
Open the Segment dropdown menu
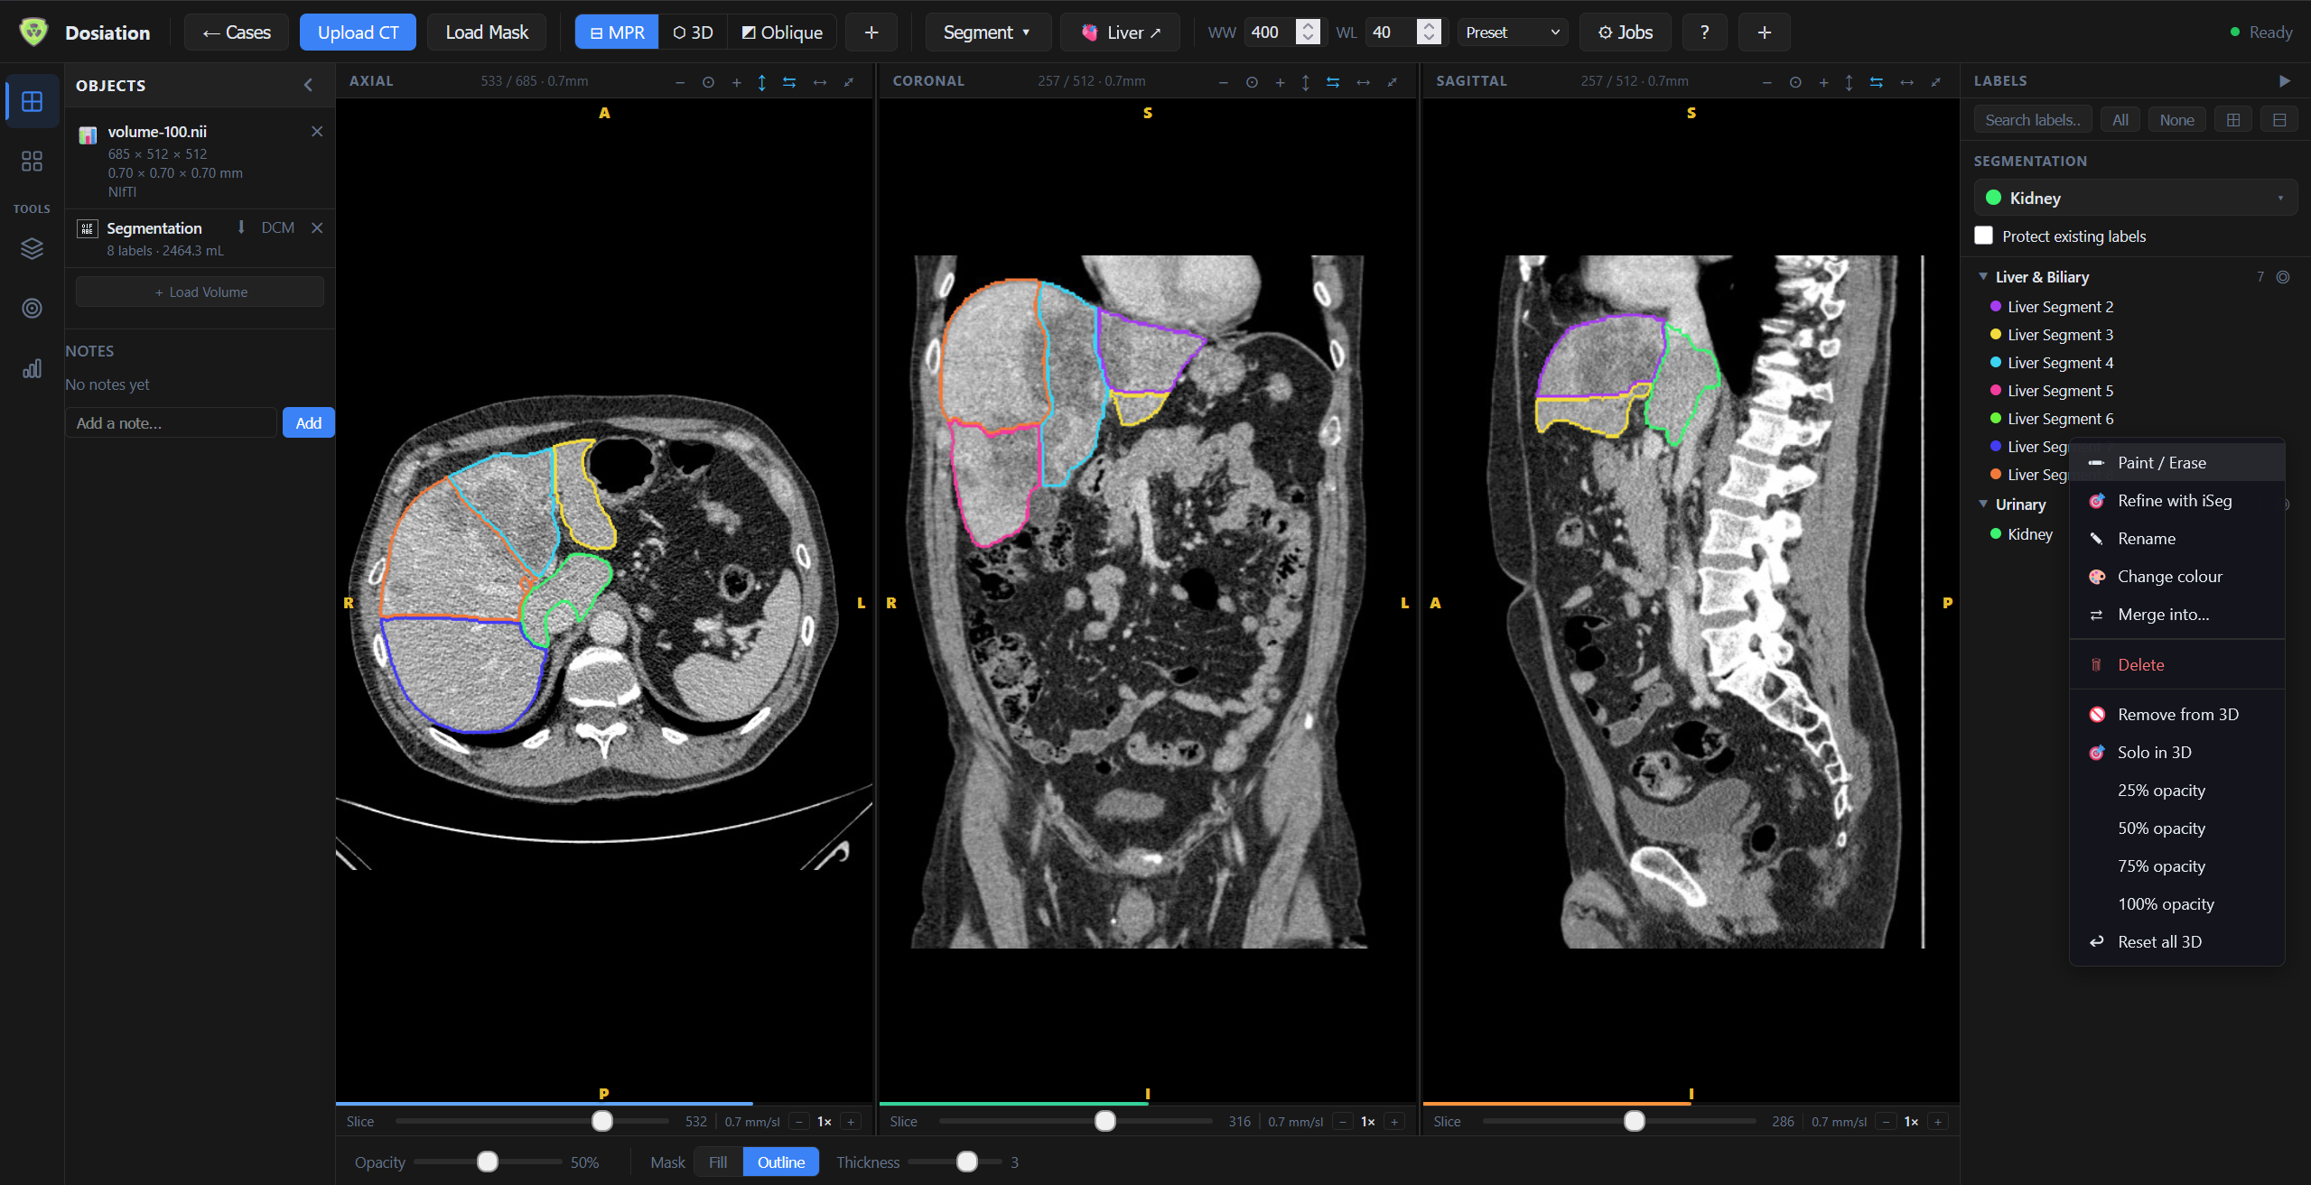987,32
